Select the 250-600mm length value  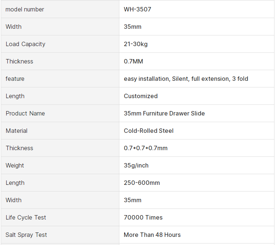pyautogui.click(x=142, y=183)
